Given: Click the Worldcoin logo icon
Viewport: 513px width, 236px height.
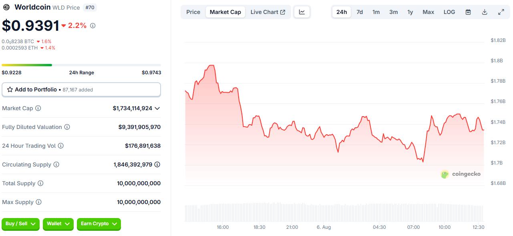Looking at the screenshot, I should pyautogui.click(x=6, y=7).
